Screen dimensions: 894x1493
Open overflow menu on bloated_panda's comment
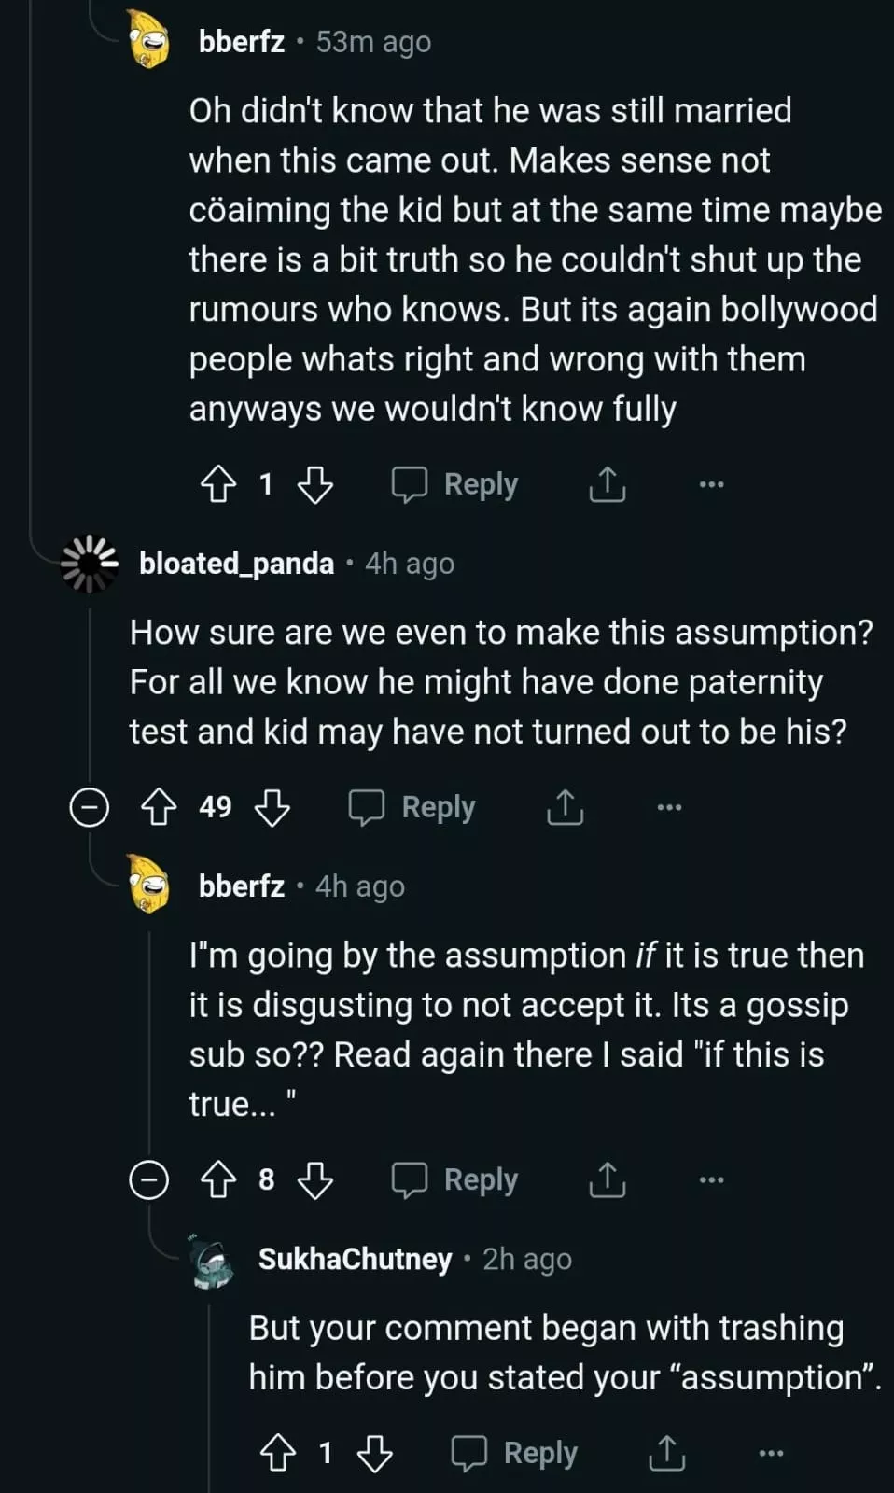coord(669,807)
